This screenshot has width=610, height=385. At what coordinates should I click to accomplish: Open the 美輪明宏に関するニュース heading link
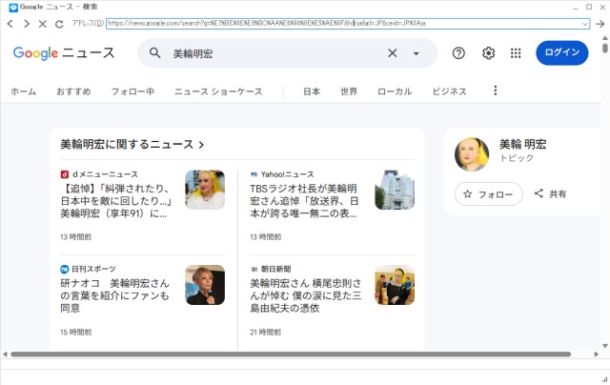(132, 145)
